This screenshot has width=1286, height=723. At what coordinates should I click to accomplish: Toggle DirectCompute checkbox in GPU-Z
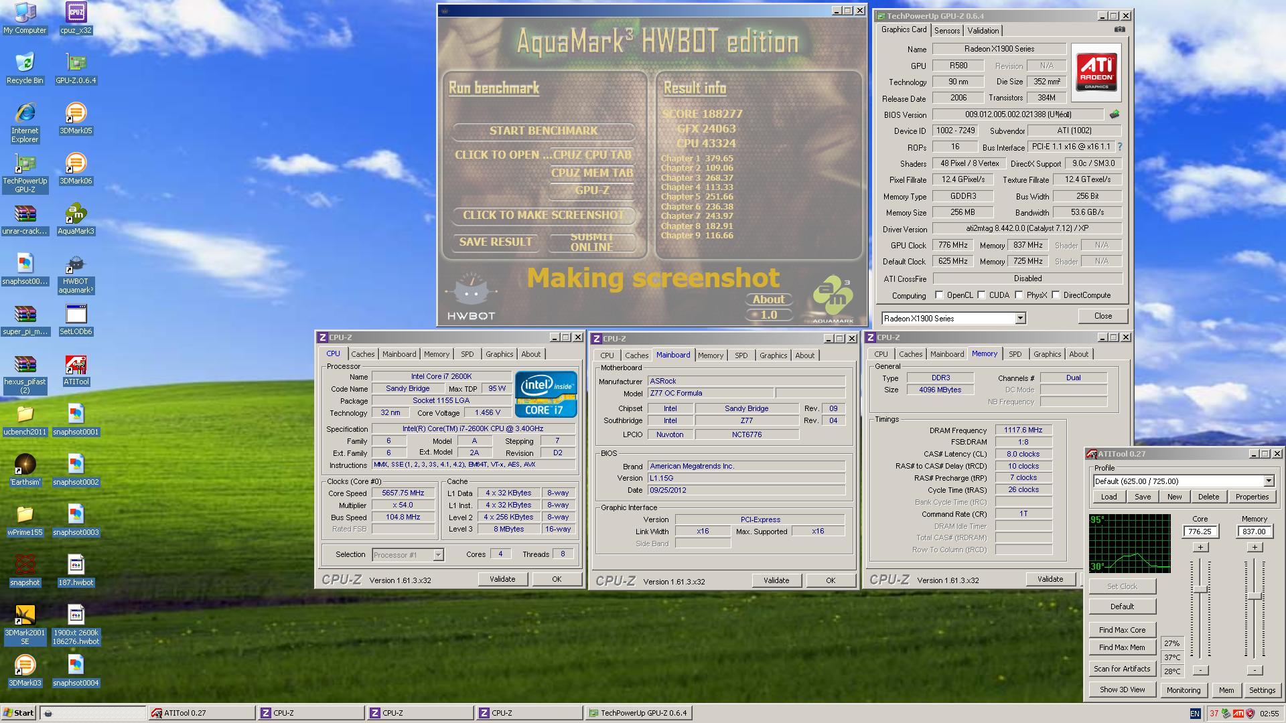(1056, 295)
